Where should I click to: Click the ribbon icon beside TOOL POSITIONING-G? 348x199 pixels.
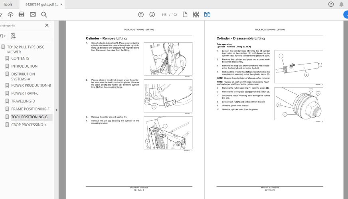pyautogui.click(x=7, y=117)
